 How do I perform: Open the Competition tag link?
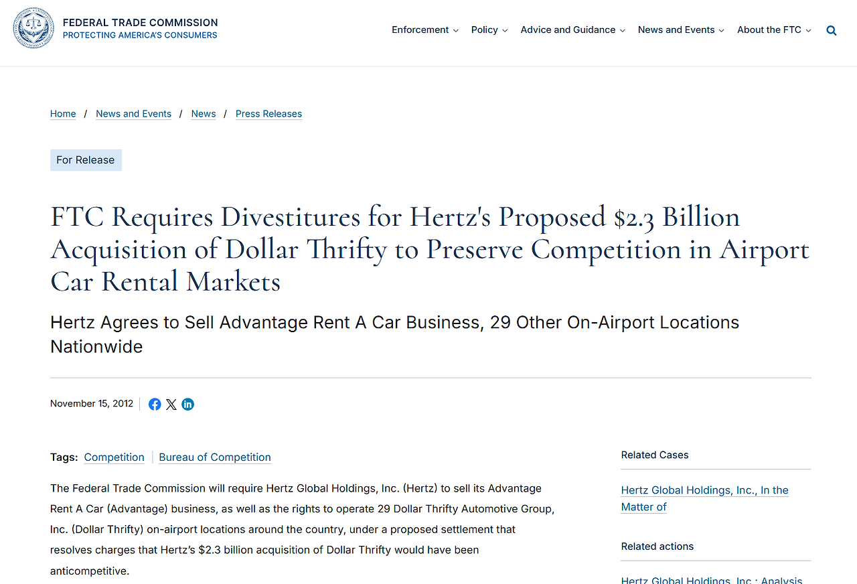pyautogui.click(x=114, y=457)
